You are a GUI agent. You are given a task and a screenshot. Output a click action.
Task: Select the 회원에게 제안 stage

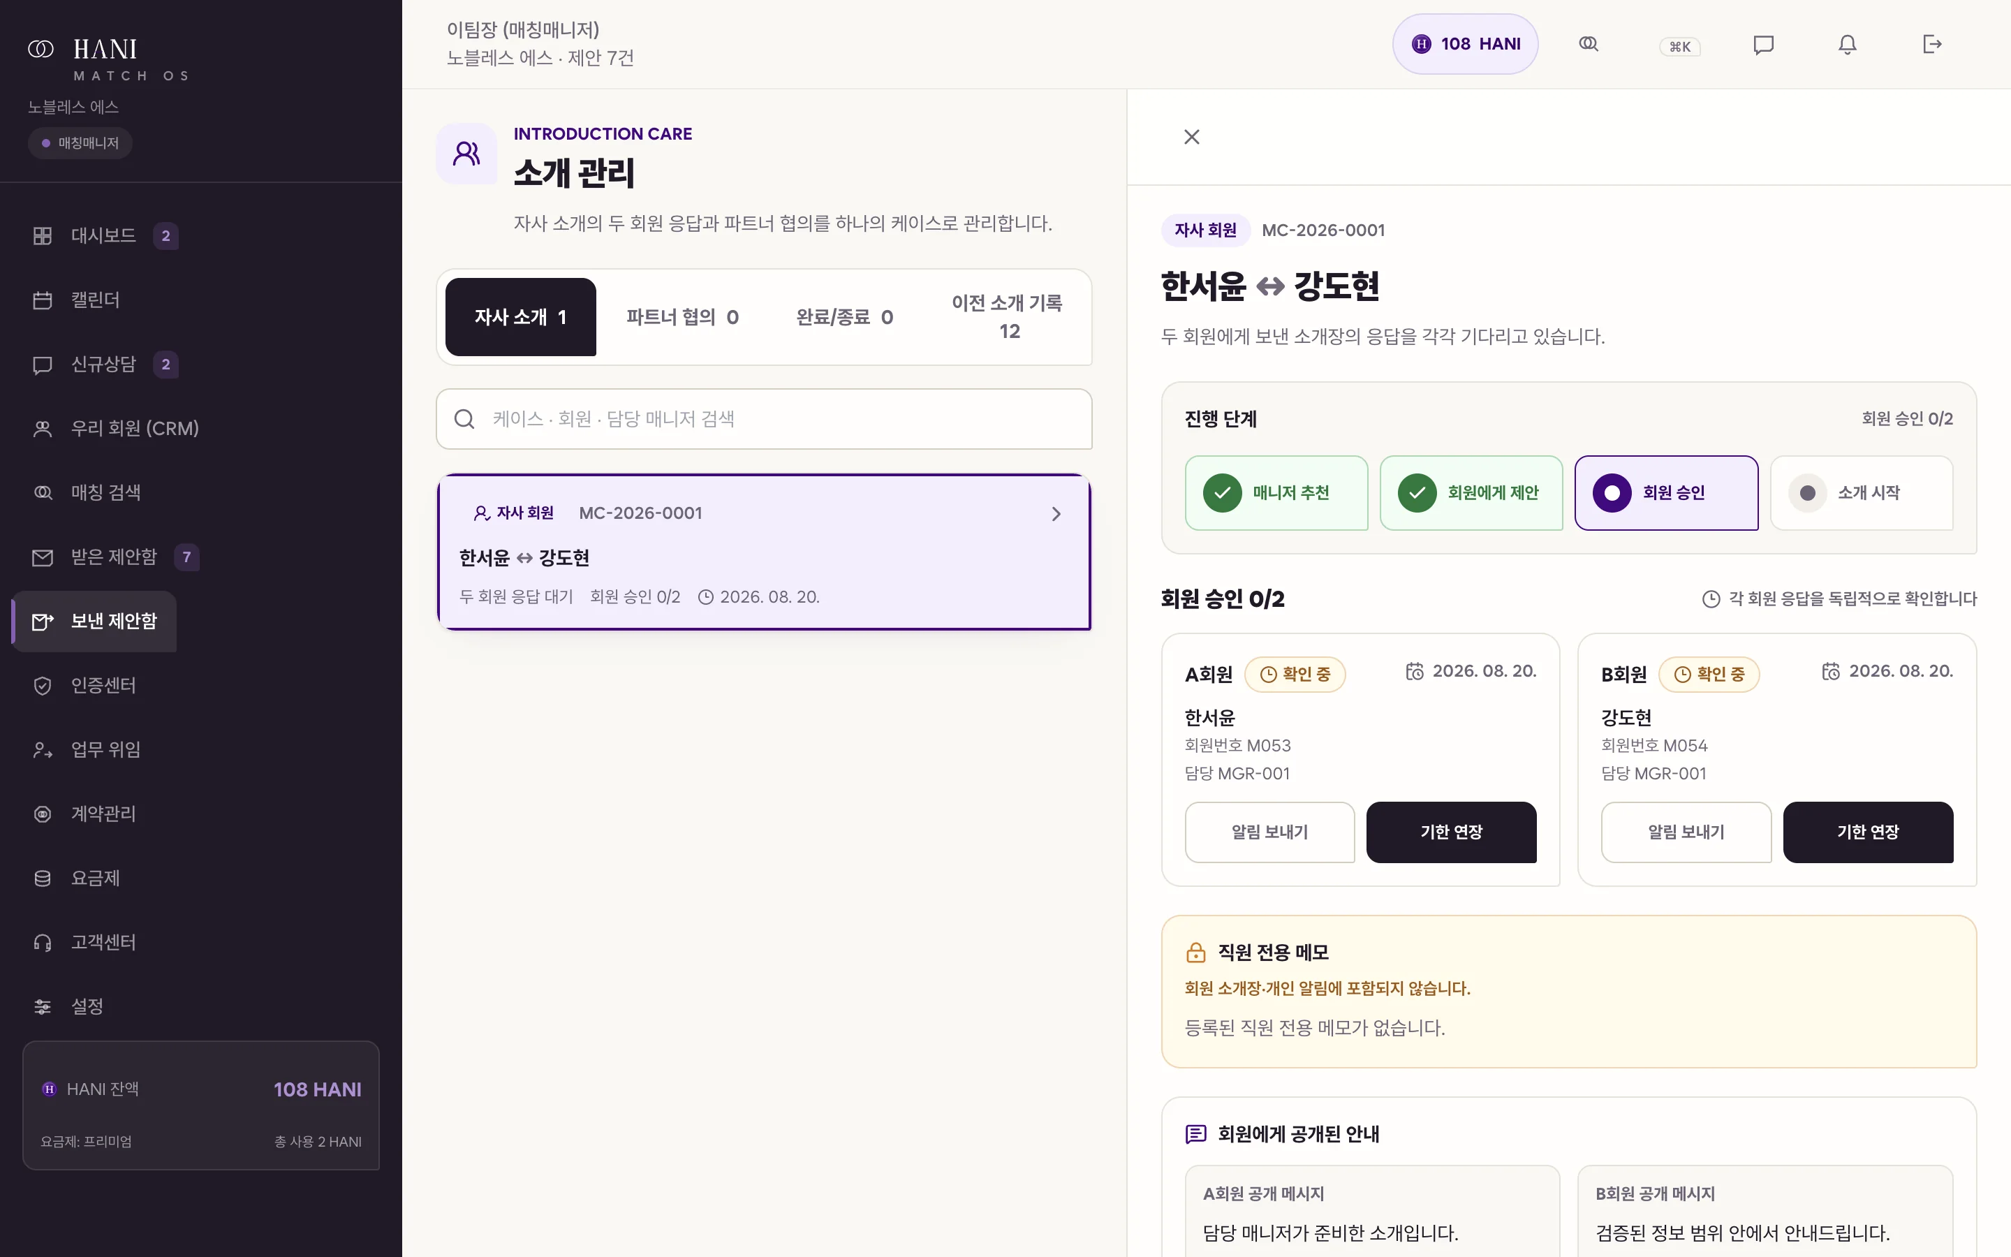pos(1471,493)
